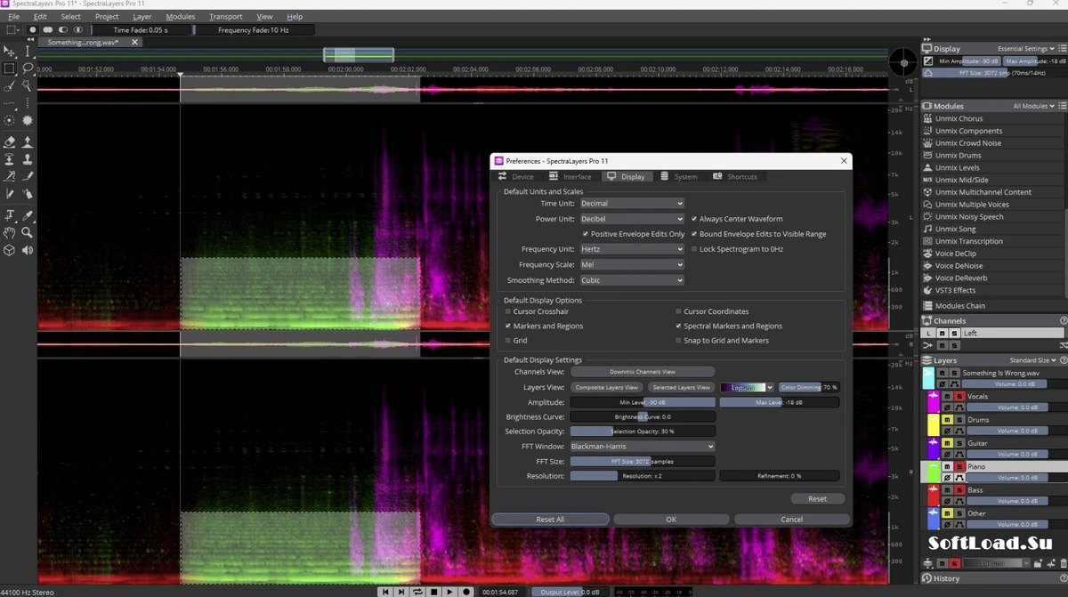Screen dimensions: 1068x597
Task: Click the Composite Layers View button
Action: tap(606, 387)
